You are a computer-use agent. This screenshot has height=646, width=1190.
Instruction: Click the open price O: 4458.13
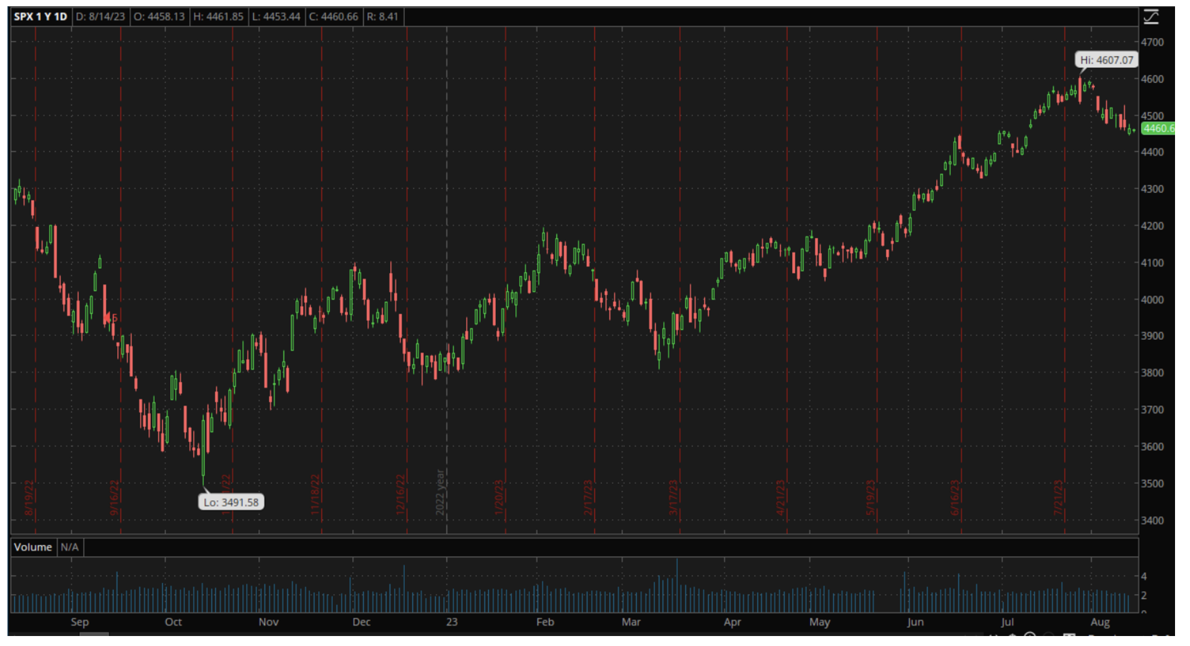pos(160,16)
